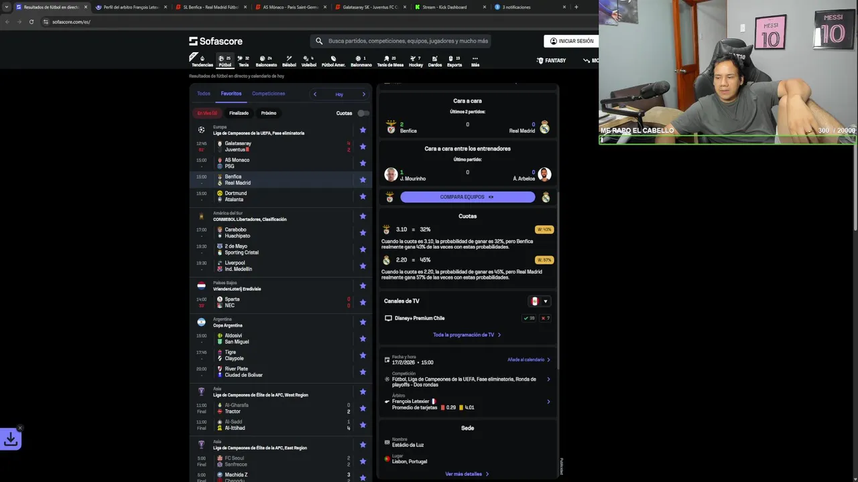Expand the Competición details chevron

coord(548,379)
